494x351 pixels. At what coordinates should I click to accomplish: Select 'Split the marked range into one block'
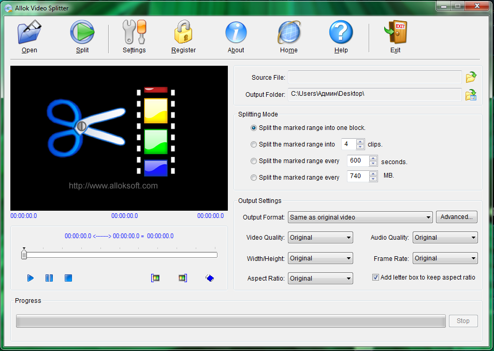click(254, 128)
